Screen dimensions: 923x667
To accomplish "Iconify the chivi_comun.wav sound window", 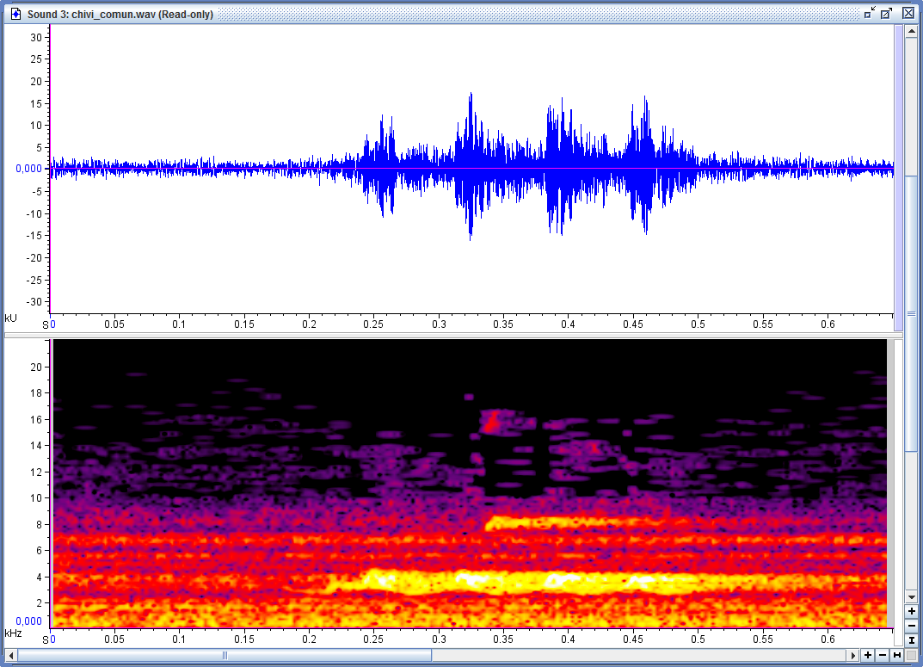I will point(870,13).
